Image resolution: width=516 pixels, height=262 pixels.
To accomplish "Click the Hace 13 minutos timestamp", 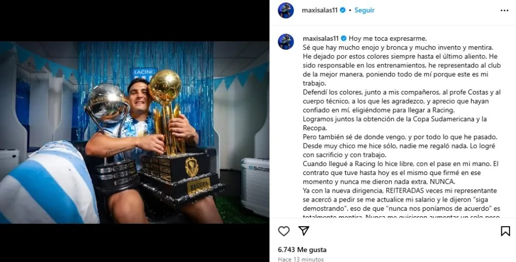I will [300, 259].
